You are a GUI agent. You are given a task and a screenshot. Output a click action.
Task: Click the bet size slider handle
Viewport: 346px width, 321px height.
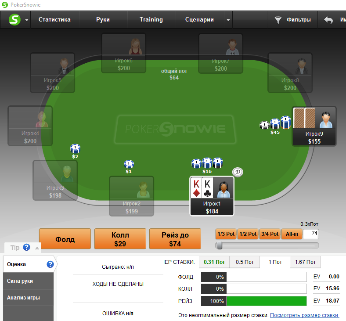[219, 245]
